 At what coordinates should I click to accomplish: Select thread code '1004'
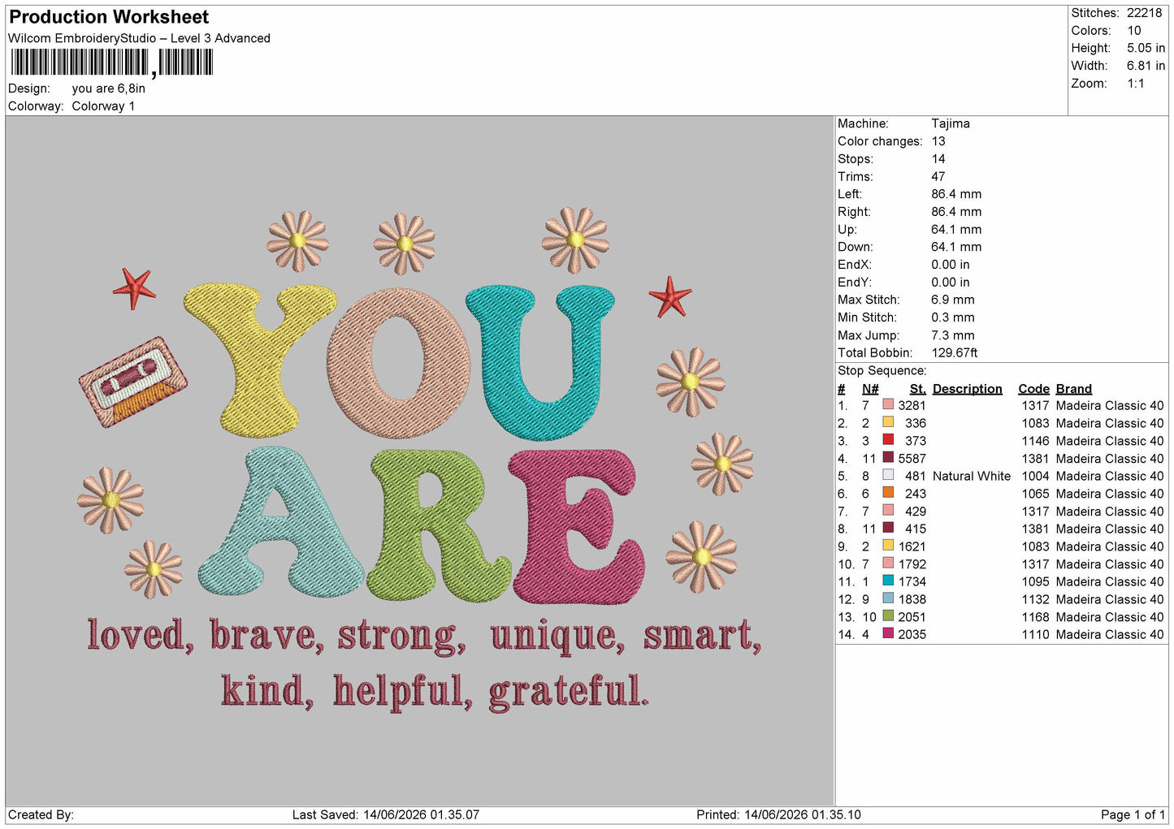pos(1035,476)
